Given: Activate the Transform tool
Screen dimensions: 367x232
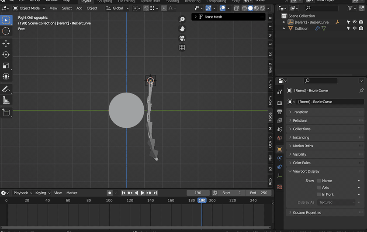Looking at the screenshot, I should (x=6, y=76).
